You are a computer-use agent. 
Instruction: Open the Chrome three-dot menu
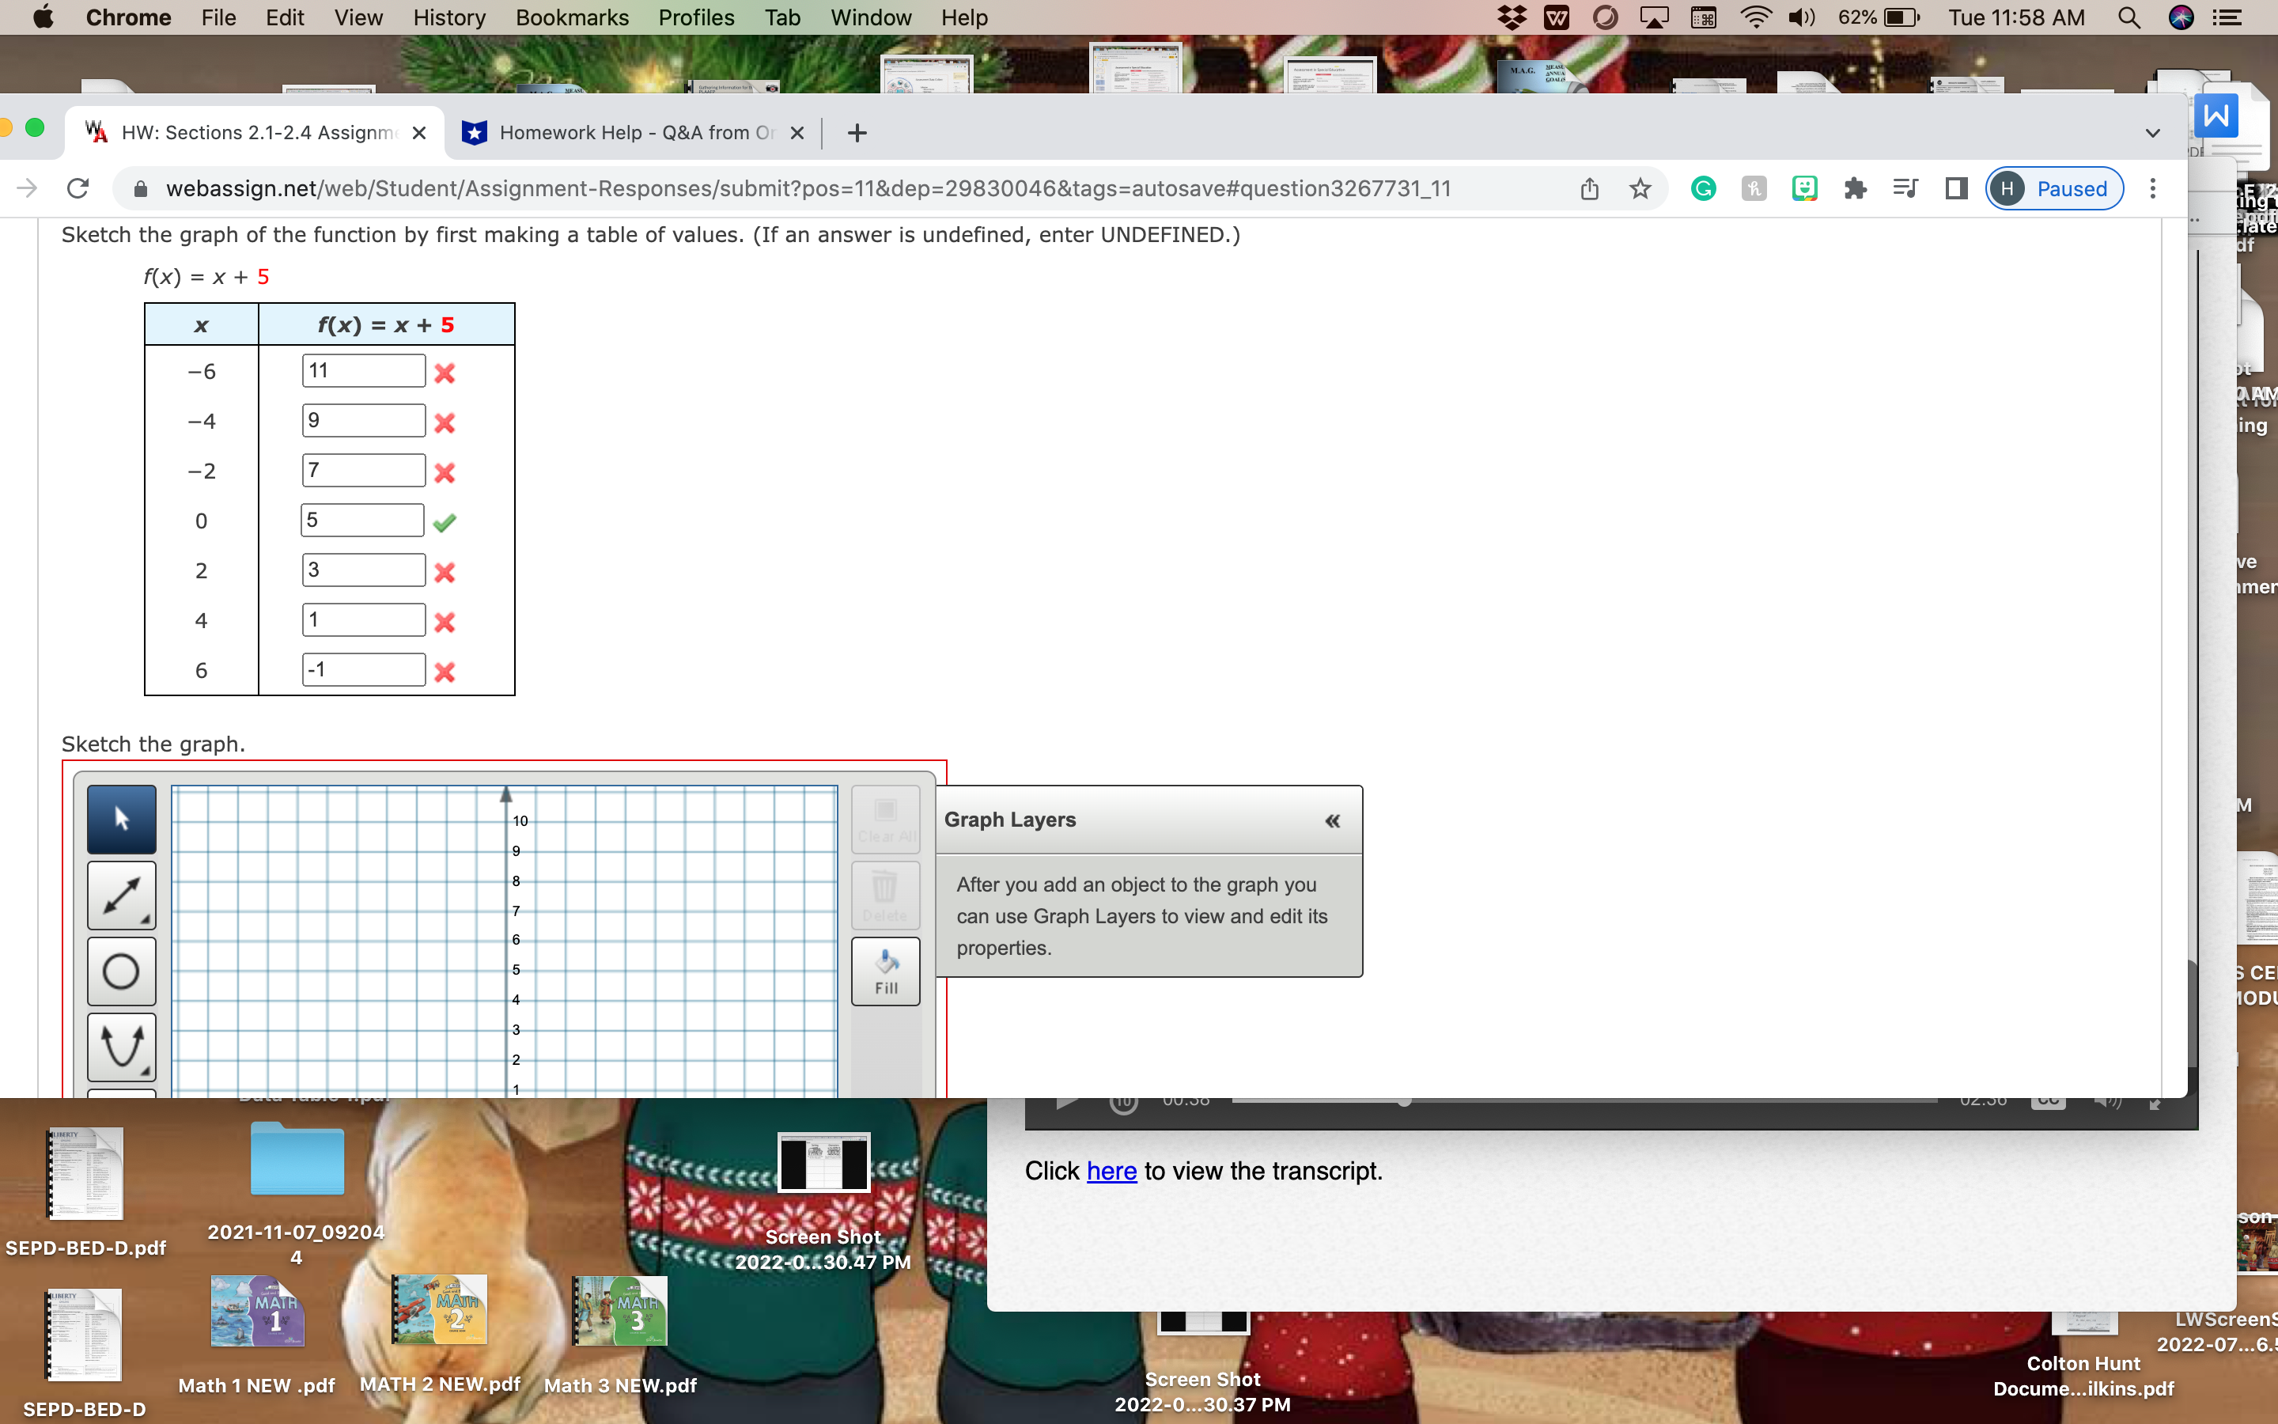pos(2153,188)
